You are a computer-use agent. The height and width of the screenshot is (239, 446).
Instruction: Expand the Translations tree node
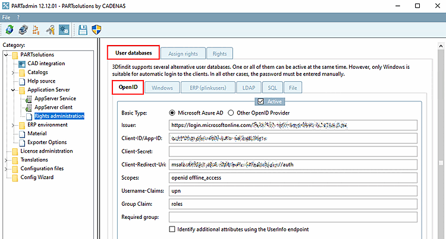click(x=6, y=160)
